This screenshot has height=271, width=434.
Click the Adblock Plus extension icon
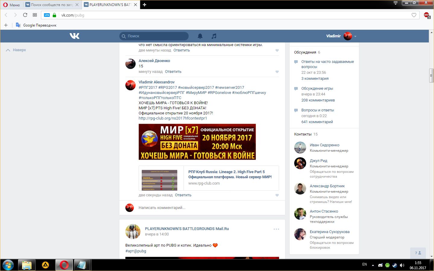426,15
